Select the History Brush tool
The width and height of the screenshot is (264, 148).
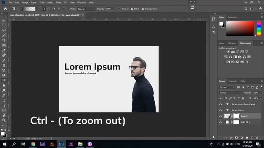[4, 70]
